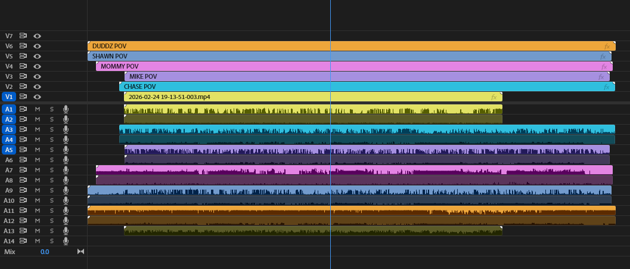Click the fx badge on MIKE POV clip
This screenshot has height=269, width=630.
[601, 77]
